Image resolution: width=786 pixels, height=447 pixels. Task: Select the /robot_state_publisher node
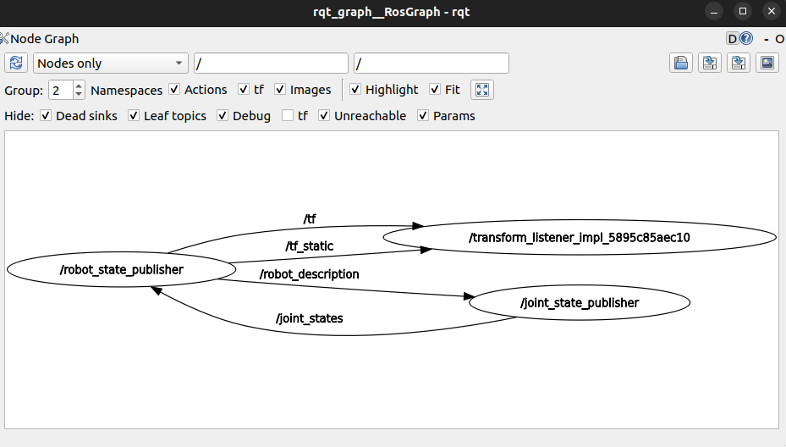pos(121,270)
